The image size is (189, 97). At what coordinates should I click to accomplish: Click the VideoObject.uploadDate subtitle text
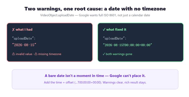click(95, 15)
